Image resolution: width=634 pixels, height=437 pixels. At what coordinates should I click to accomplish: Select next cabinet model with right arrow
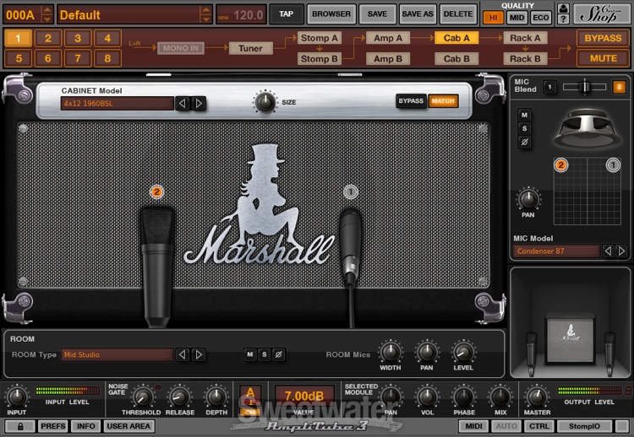pyautogui.click(x=199, y=104)
